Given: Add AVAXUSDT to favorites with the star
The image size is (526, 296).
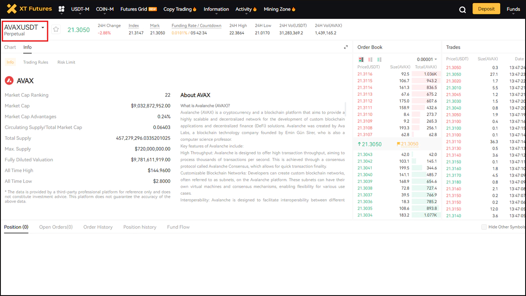Looking at the screenshot, I should tap(56, 29).
